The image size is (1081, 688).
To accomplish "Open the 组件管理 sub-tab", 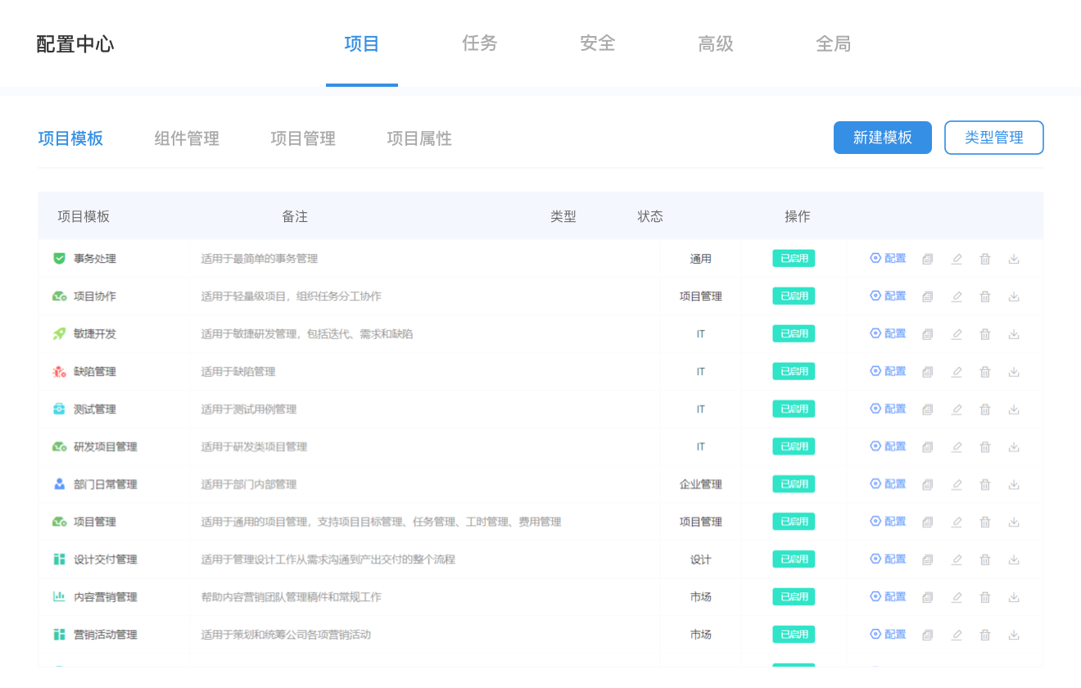I will pos(187,138).
